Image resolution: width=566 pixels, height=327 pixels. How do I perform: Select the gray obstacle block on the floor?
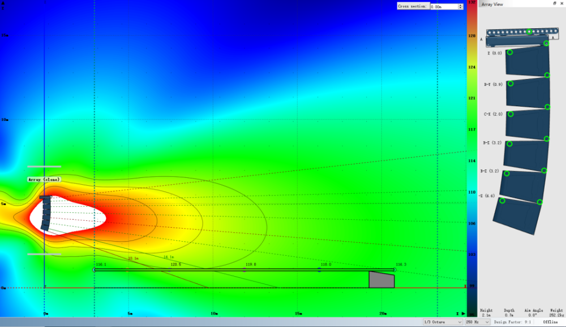coord(381,280)
